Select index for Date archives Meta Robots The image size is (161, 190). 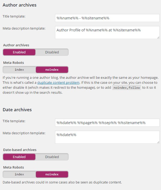pyautogui.click(x=19, y=174)
